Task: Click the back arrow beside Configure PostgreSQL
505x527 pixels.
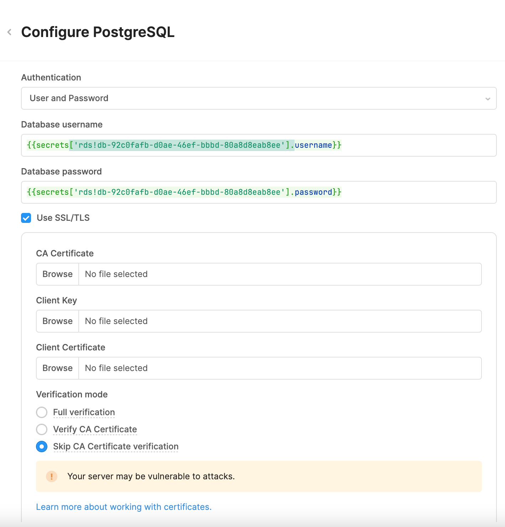Action: coord(10,32)
